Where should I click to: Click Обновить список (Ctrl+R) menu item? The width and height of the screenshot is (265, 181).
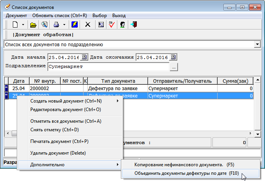point(60,16)
